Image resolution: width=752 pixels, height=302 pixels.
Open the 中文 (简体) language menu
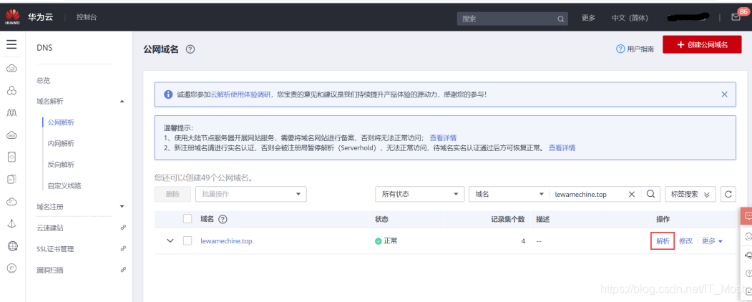pyautogui.click(x=630, y=18)
